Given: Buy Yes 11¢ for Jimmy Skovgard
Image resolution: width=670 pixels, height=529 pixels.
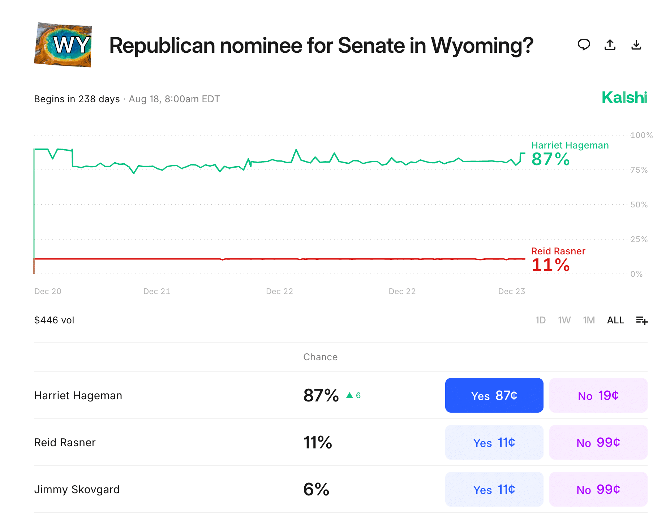Looking at the screenshot, I should click(x=494, y=489).
